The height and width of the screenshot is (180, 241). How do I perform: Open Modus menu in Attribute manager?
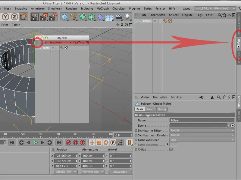(x=145, y=97)
